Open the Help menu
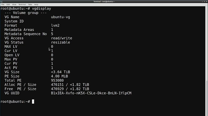The image size is (208, 116). 36,5
